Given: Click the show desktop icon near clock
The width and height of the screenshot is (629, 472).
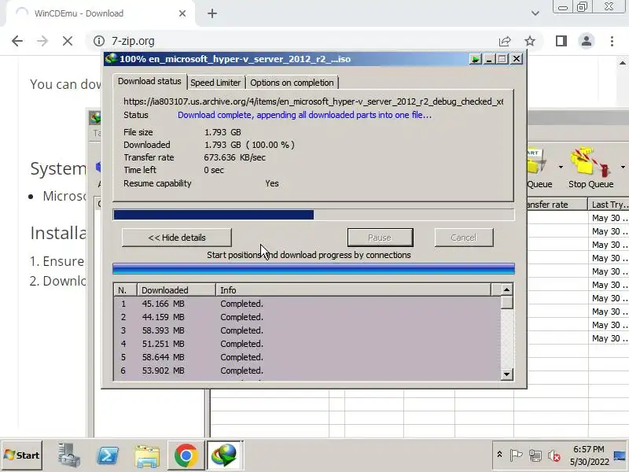Looking at the screenshot, I should (620, 455).
